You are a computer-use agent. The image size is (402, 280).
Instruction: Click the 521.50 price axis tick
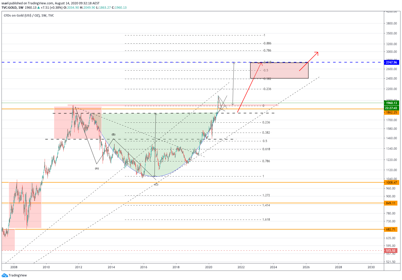click(391, 262)
